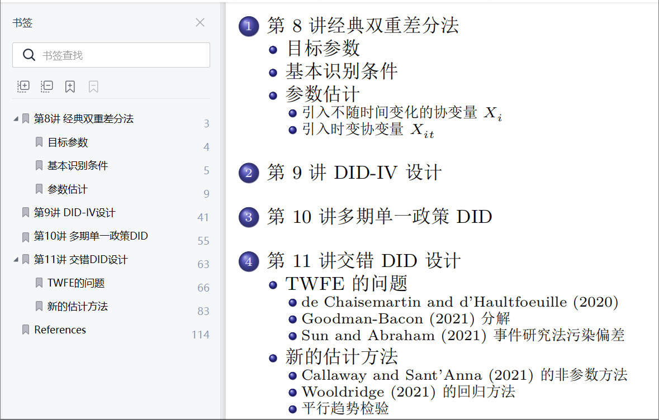Click outline item Wooldridge (2021) 的回归方法
The image size is (659, 420).
click(x=408, y=392)
